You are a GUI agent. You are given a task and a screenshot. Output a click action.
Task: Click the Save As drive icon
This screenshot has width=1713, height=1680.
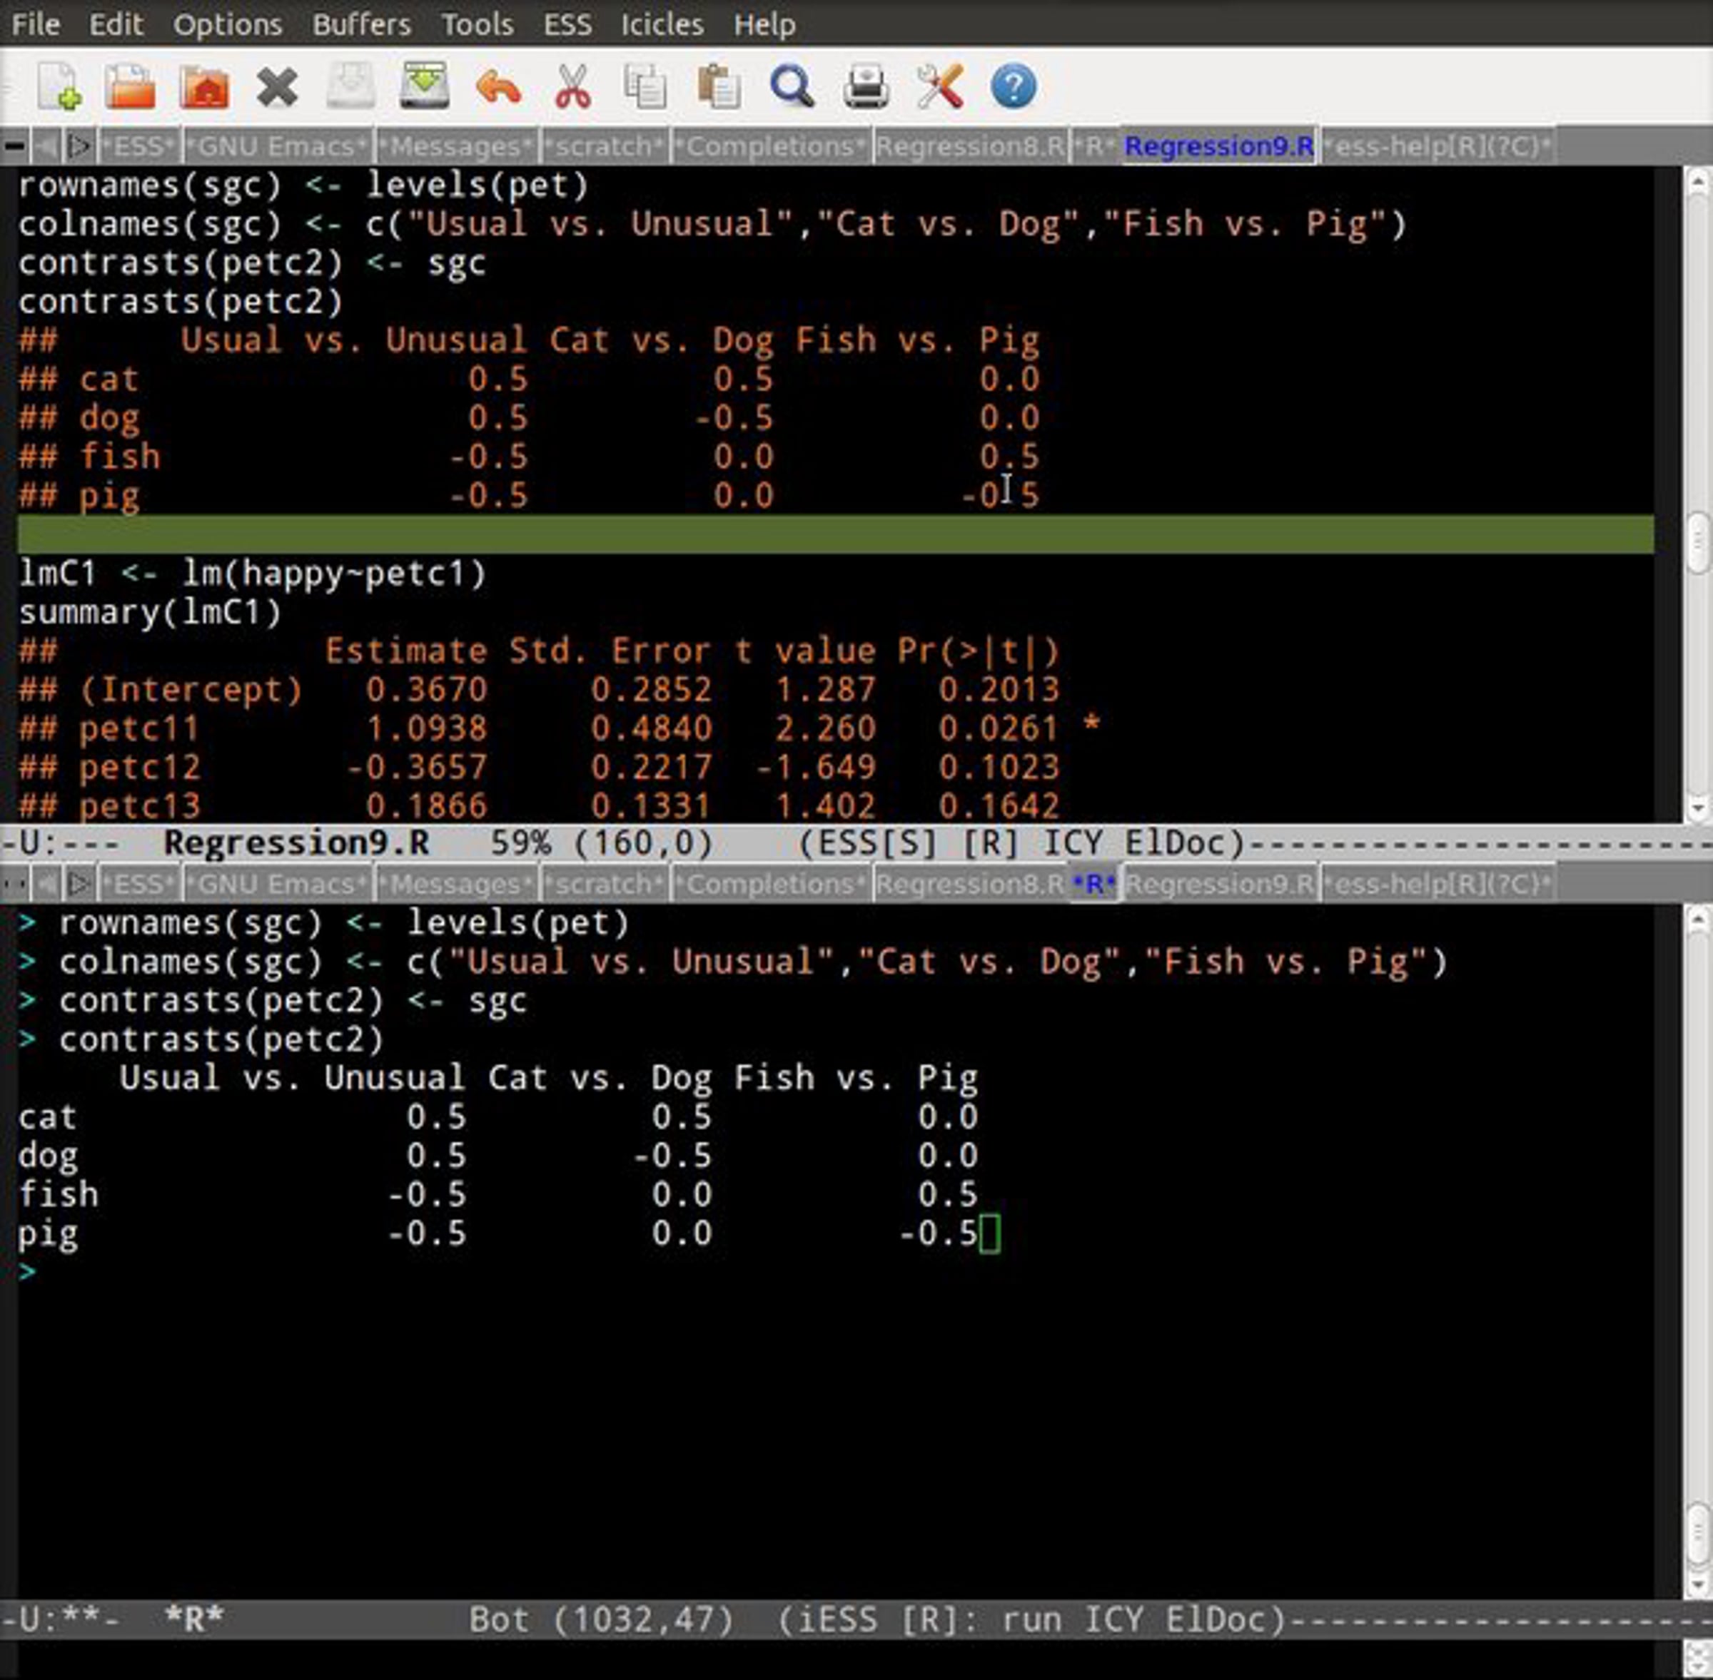(x=424, y=86)
